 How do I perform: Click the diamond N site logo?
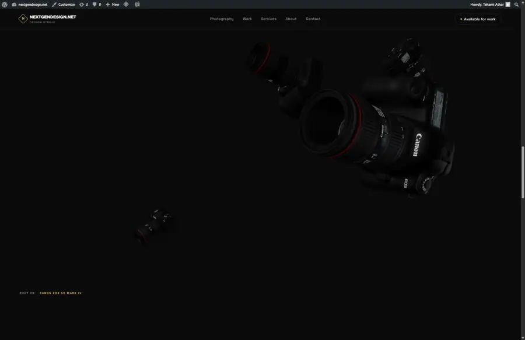(23, 19)
